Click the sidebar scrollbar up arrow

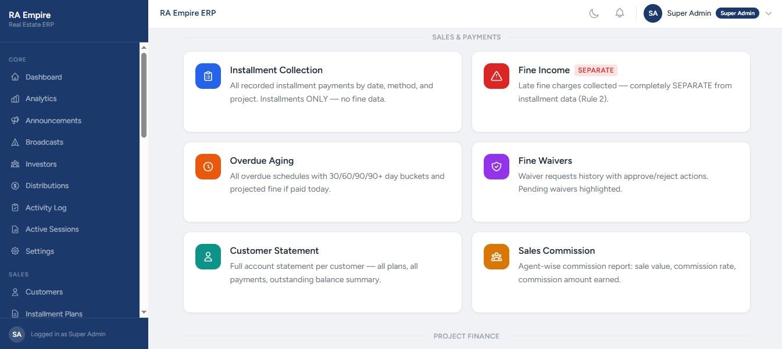point(144,46)
